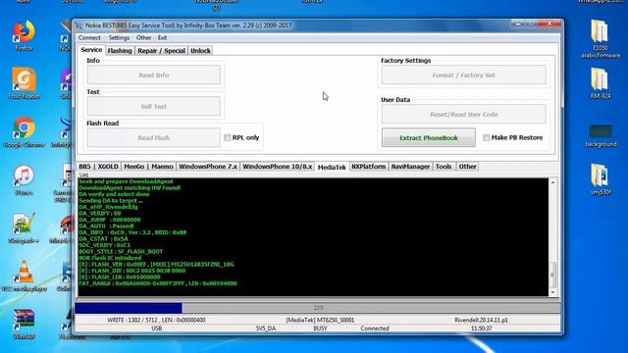Click the BUSY status bar entry
Viewport: 628px width, 353px height.
320,328
